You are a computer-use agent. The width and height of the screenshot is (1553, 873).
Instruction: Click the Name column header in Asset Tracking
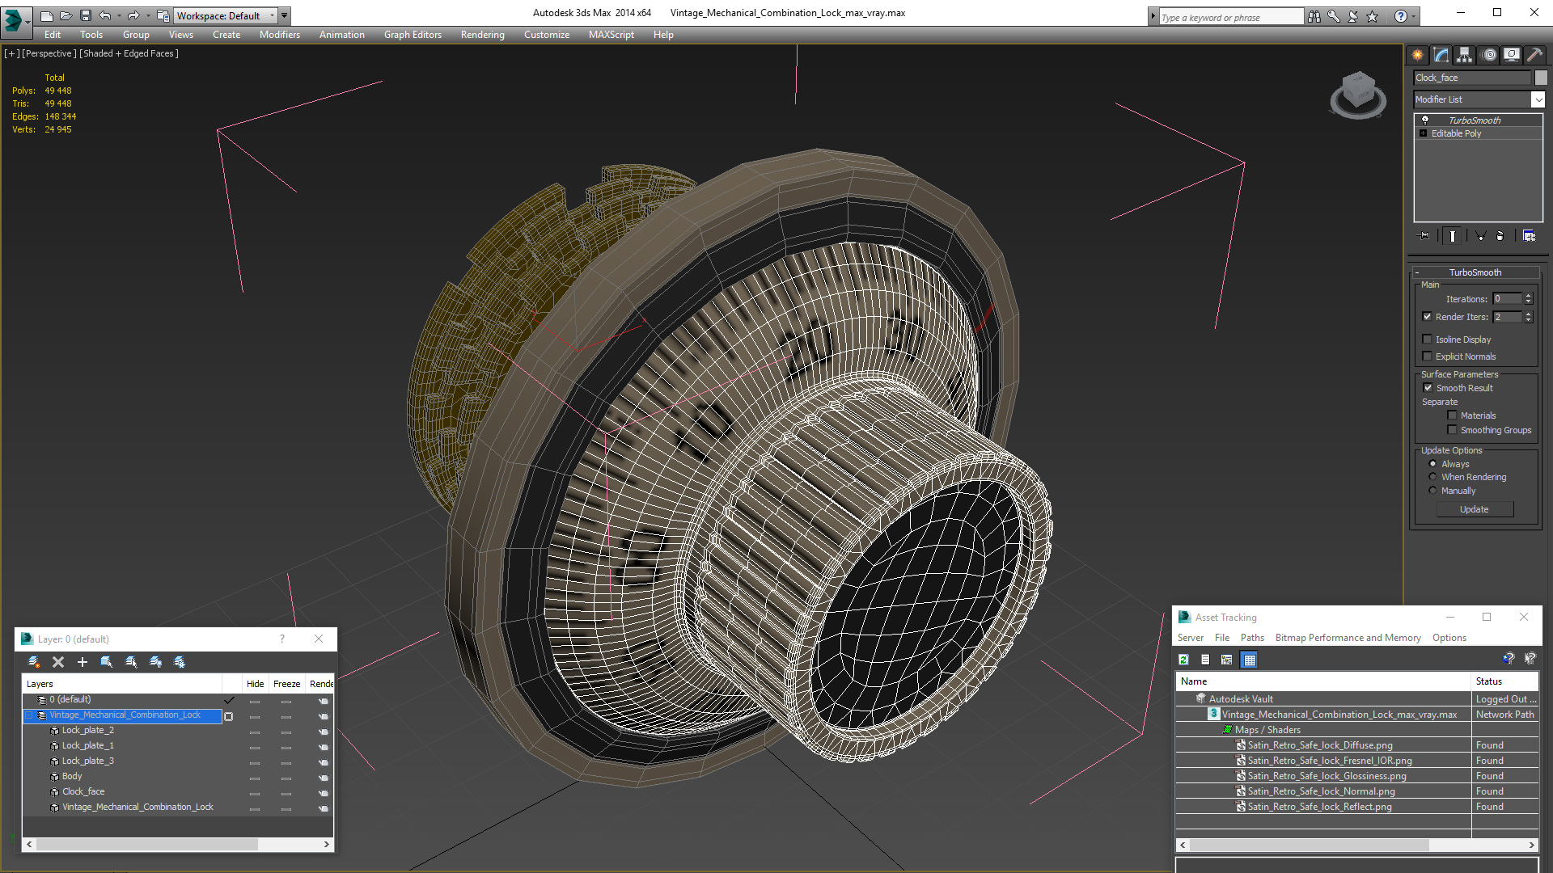[1323, 681]
